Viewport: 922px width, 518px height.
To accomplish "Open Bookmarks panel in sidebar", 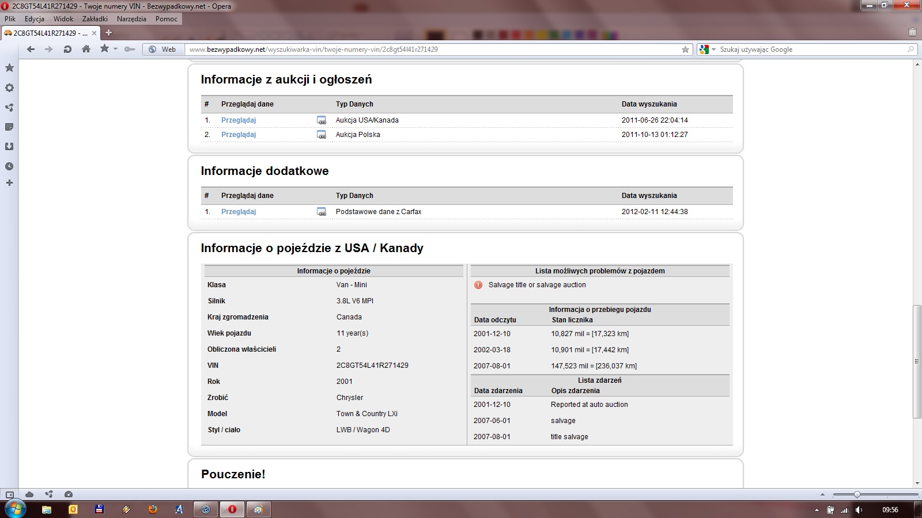I will pyautogui.click(x=9, y=68).
